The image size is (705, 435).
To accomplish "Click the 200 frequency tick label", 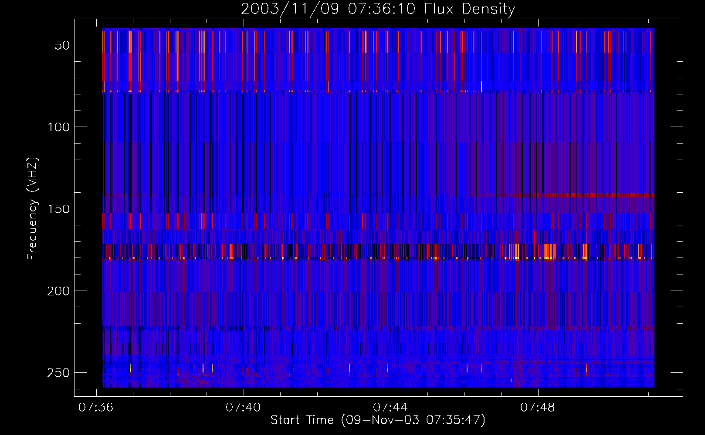I will 58,291.
